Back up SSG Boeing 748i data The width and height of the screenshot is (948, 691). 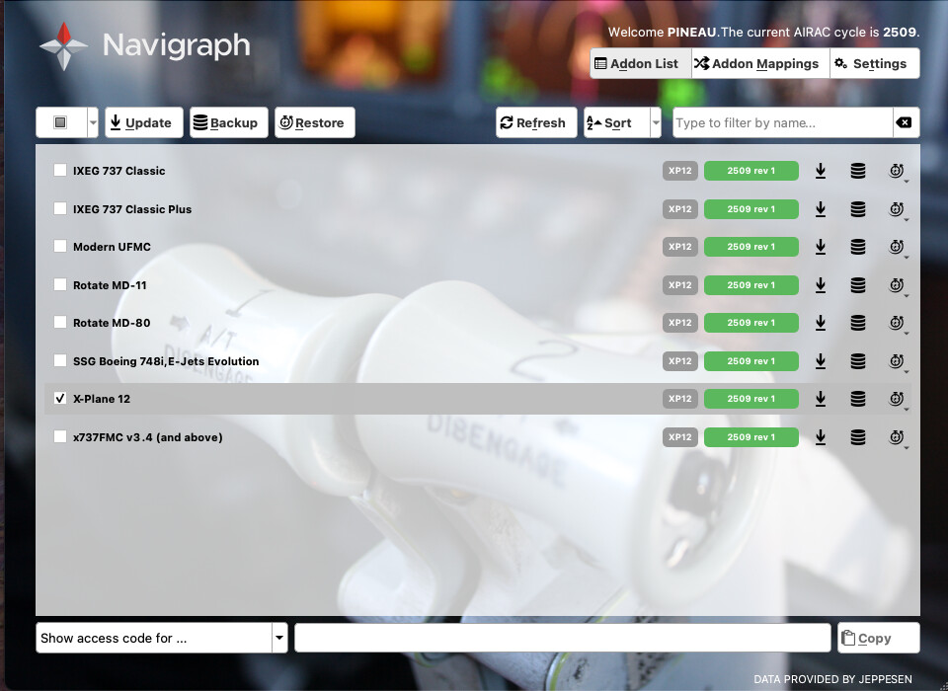coord(858,361)
